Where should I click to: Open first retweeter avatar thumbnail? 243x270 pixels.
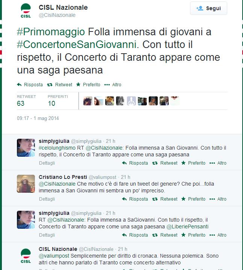[88, 101]
